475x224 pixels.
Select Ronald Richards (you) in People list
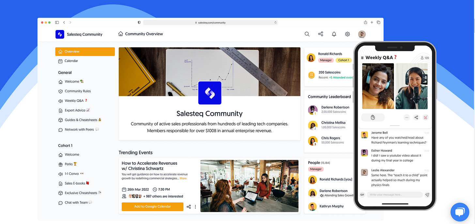coord(330,179)
